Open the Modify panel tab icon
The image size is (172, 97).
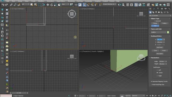[x=154, y=9]
